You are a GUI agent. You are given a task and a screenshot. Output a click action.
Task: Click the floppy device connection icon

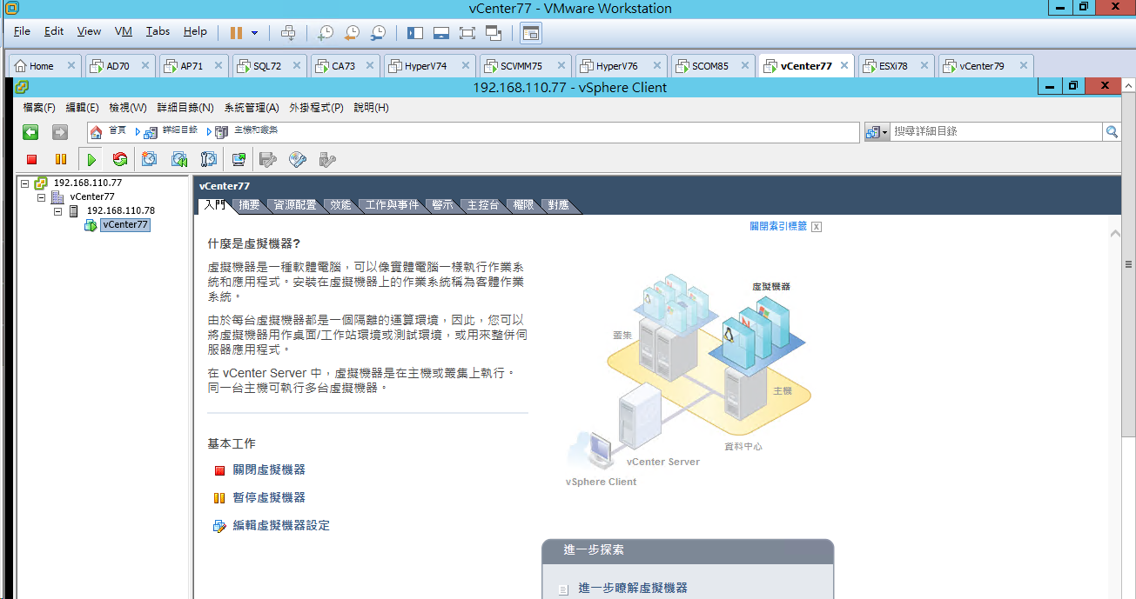(x=268, y=159)
